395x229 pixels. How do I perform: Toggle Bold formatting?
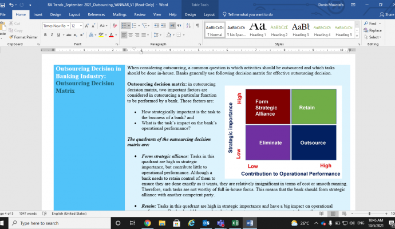[x=45, y=35]
